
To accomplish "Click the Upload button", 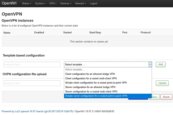I will coord(162,83).
